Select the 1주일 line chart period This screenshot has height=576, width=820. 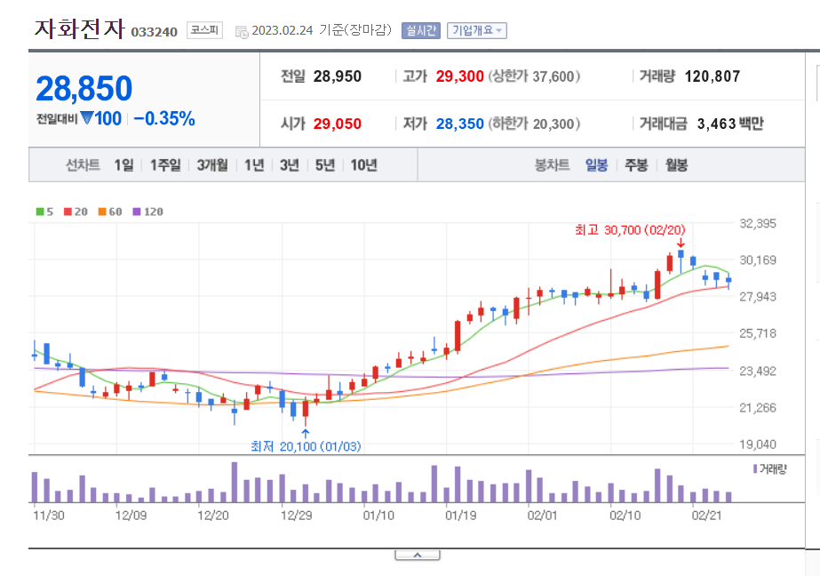tap(165, 165)
